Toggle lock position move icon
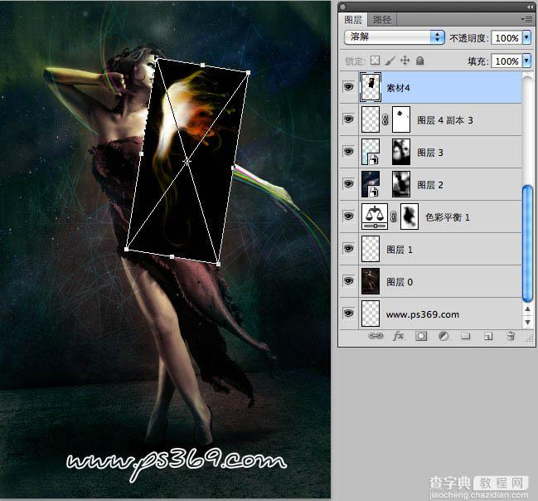This screenshot has height=501, width=538. coord(405,61)
